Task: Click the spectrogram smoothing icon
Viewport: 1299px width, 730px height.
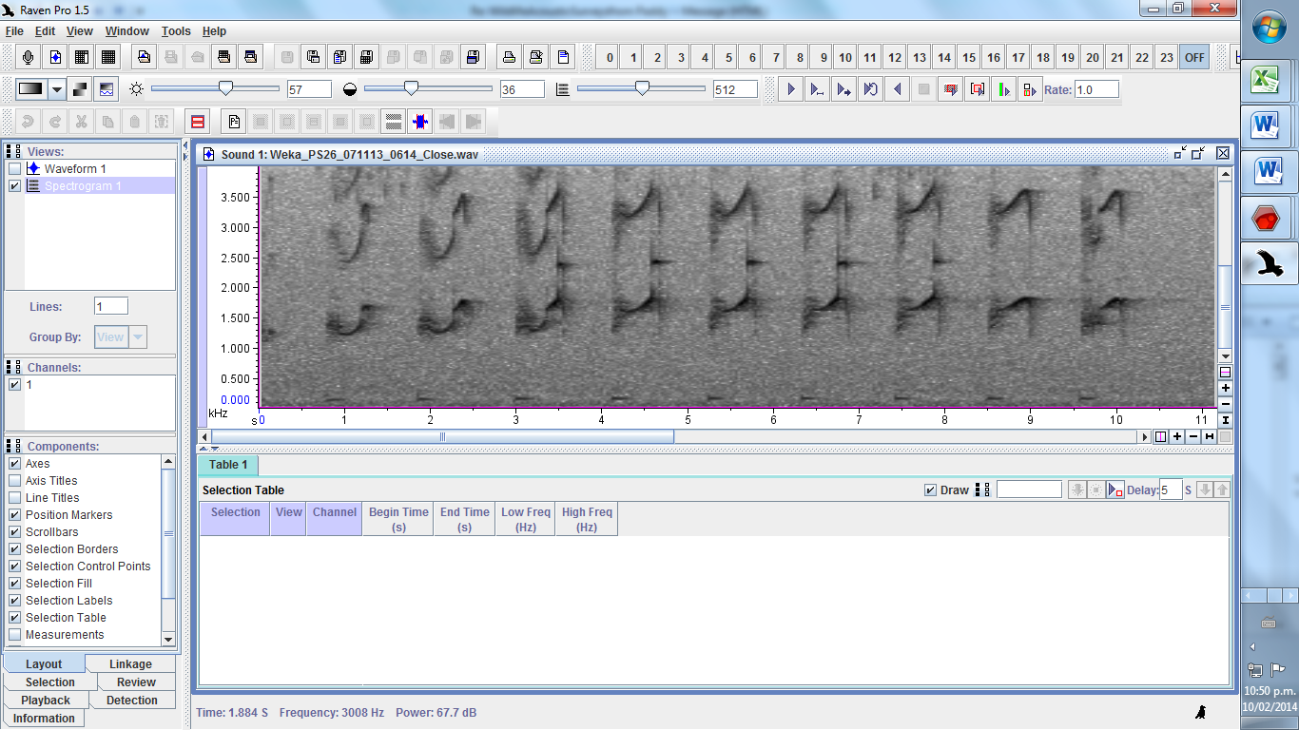Action: click(x=107, y=89)
